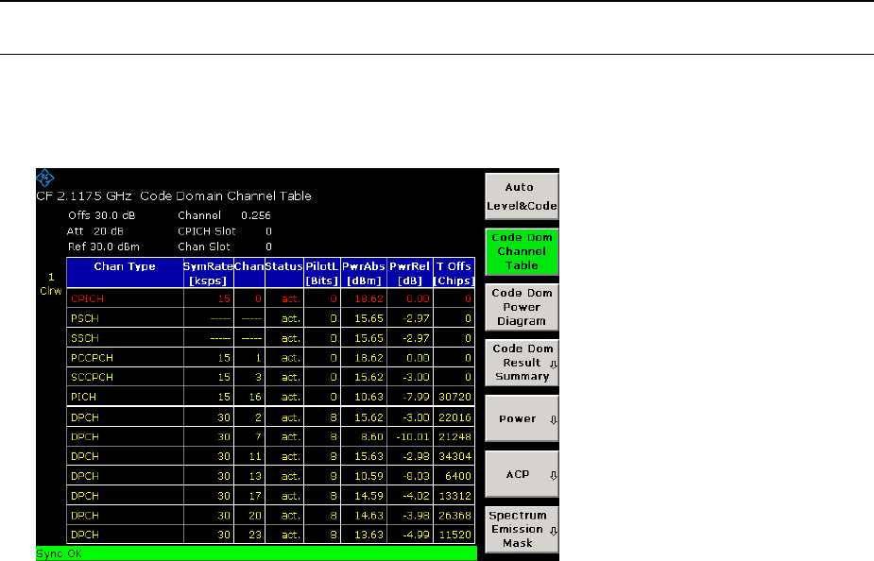Select the Code Dom Channel Table softkey

522,252
